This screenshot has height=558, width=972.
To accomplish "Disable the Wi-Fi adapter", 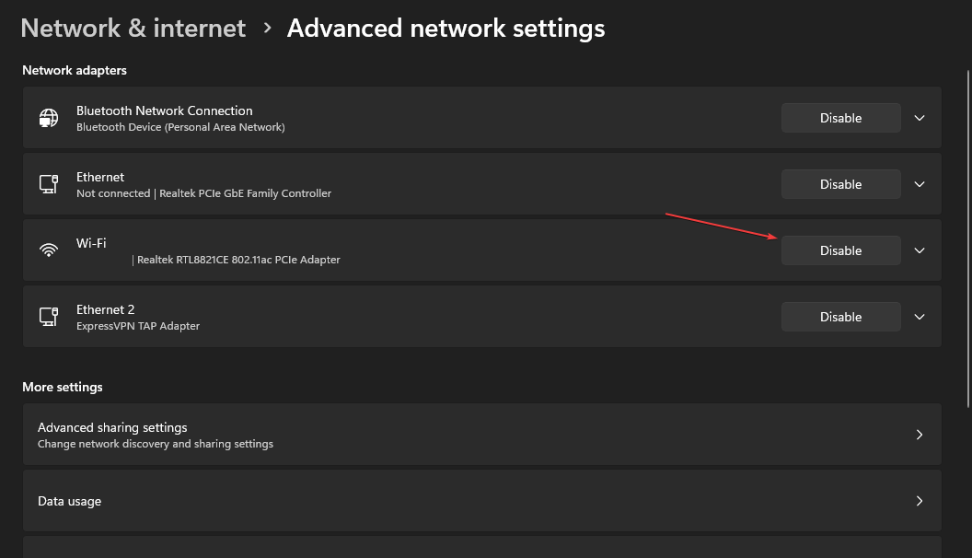I will pyautogui.click(x=840, y=250).
